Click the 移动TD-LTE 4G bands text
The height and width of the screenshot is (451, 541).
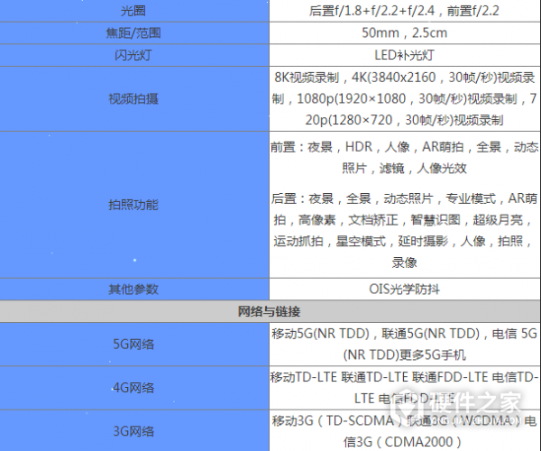[x=404, y=387]
